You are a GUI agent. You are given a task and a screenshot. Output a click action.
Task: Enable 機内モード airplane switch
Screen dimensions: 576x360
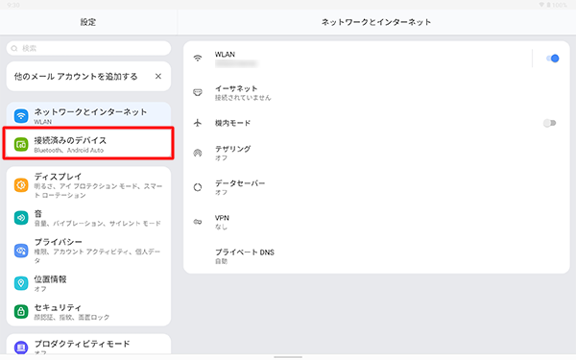549,123
